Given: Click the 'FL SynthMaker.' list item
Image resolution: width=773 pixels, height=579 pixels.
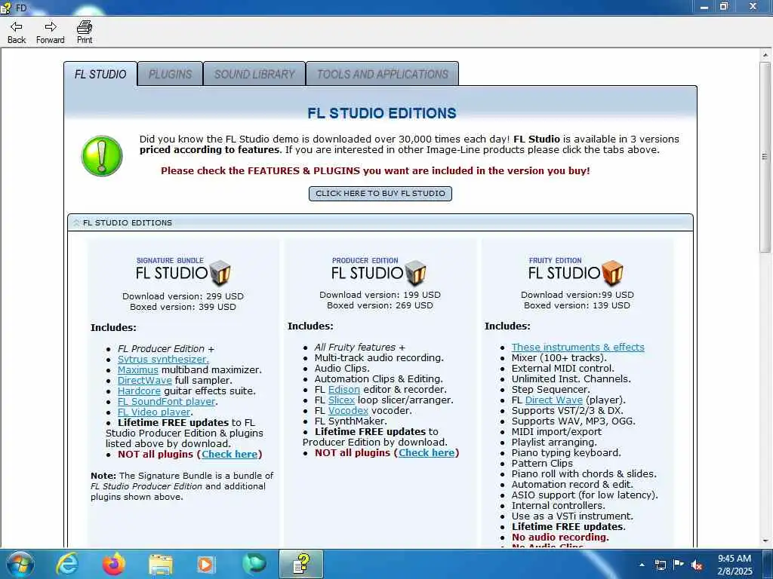Looking at the screenshot, I should coord(351,421).
